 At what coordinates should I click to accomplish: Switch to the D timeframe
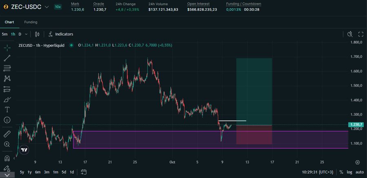pos(20,34)
